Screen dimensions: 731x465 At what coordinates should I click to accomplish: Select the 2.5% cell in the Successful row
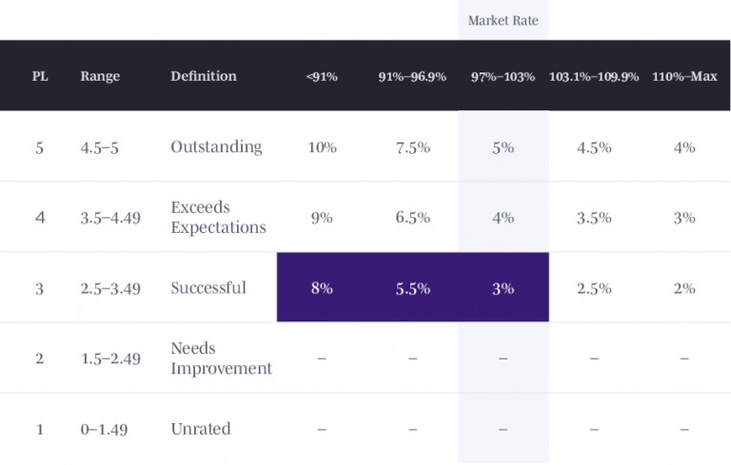pyautogui.click(x=594, y=288)
